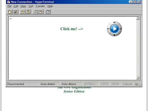Open the View menu
The width and height of the screenshot is (148, 111).
click(23, 6)
